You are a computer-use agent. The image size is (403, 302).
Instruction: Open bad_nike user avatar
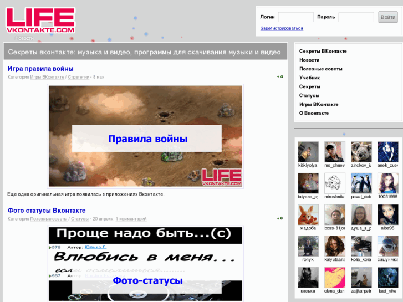(388, 278)
